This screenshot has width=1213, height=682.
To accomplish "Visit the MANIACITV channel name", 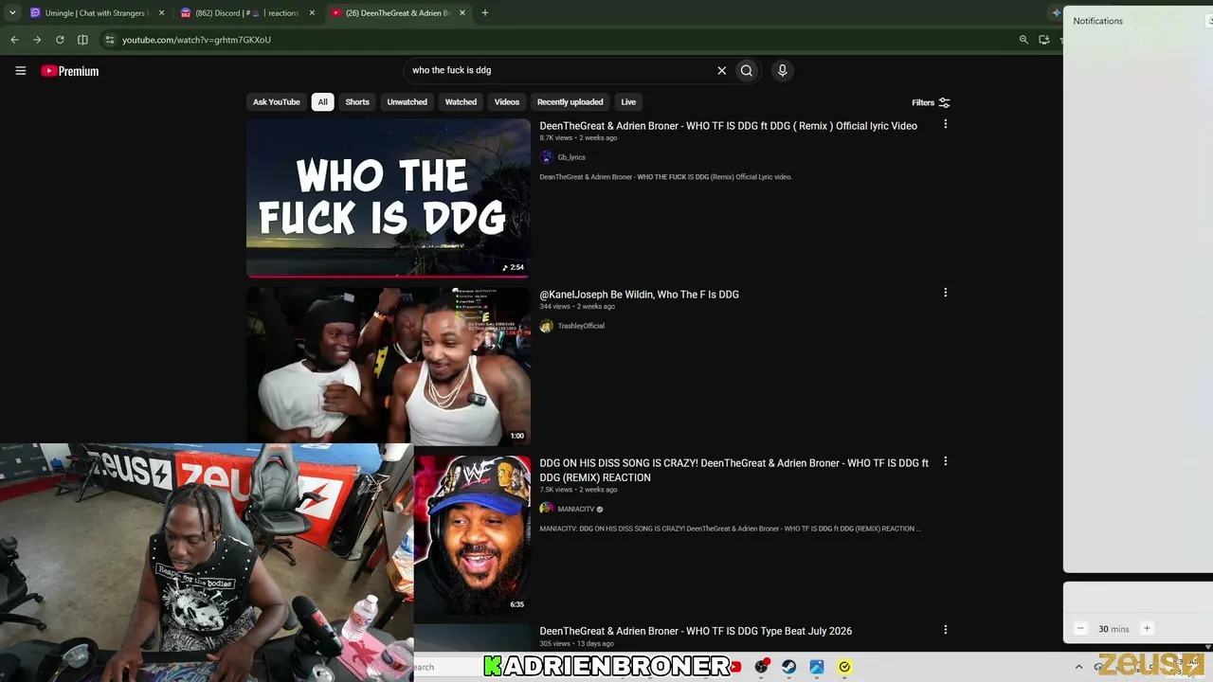I will pos(576,509).
